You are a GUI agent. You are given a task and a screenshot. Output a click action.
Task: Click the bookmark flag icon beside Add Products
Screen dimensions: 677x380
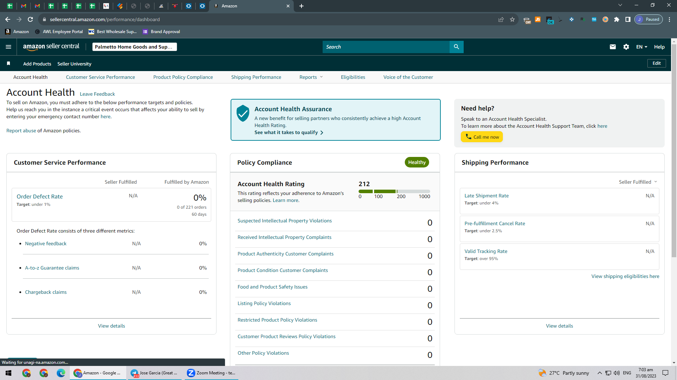click(x=8, y=64)
